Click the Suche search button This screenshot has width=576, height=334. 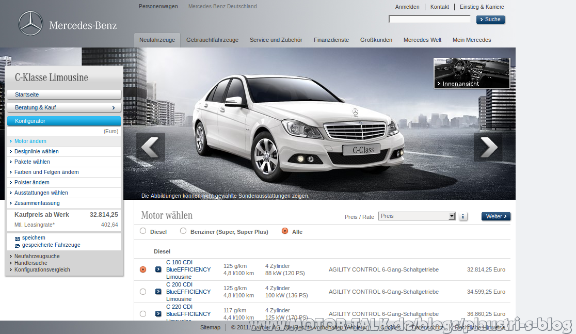click(490, 20)
